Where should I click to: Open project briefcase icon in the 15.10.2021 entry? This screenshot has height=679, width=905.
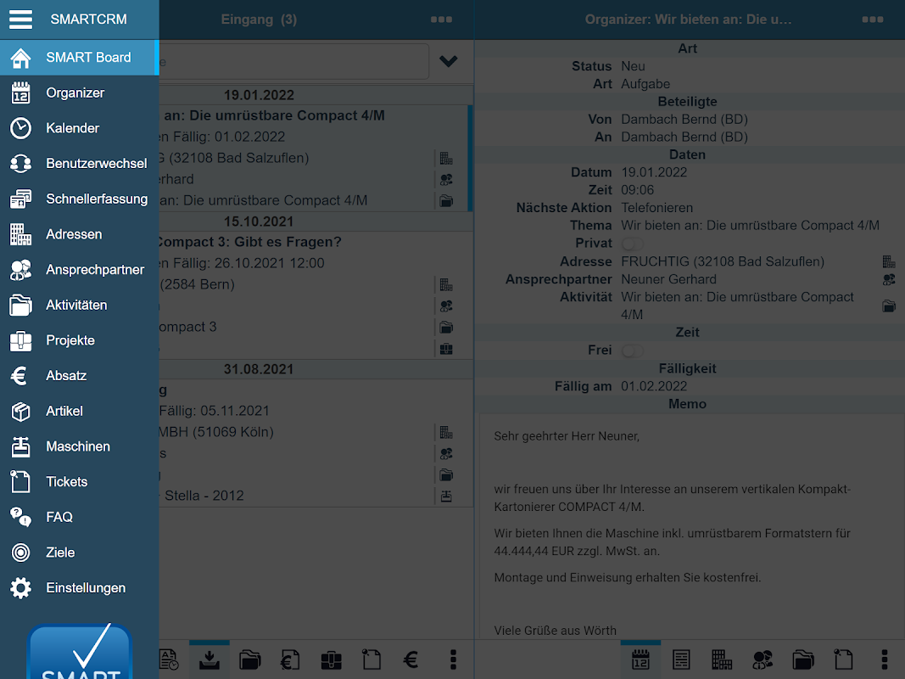446,349
